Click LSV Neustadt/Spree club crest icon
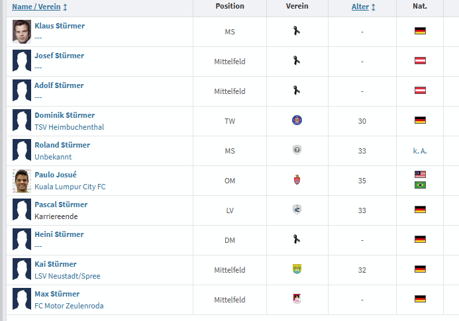This screenshot has width=459, height=321. 297,269
